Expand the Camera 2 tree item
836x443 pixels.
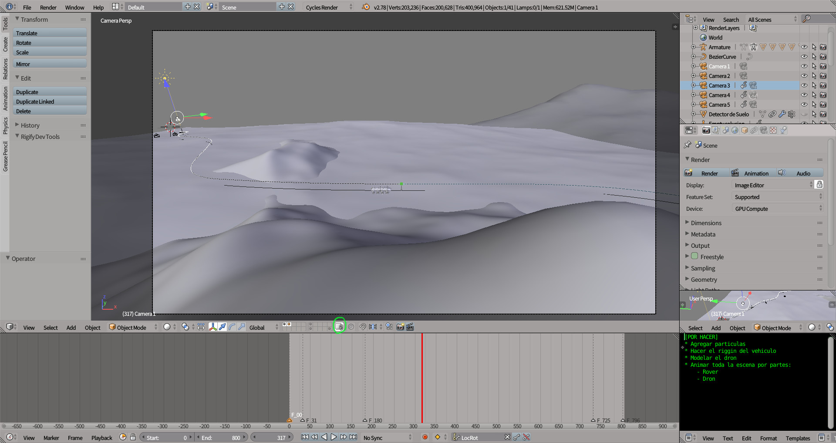694,76
